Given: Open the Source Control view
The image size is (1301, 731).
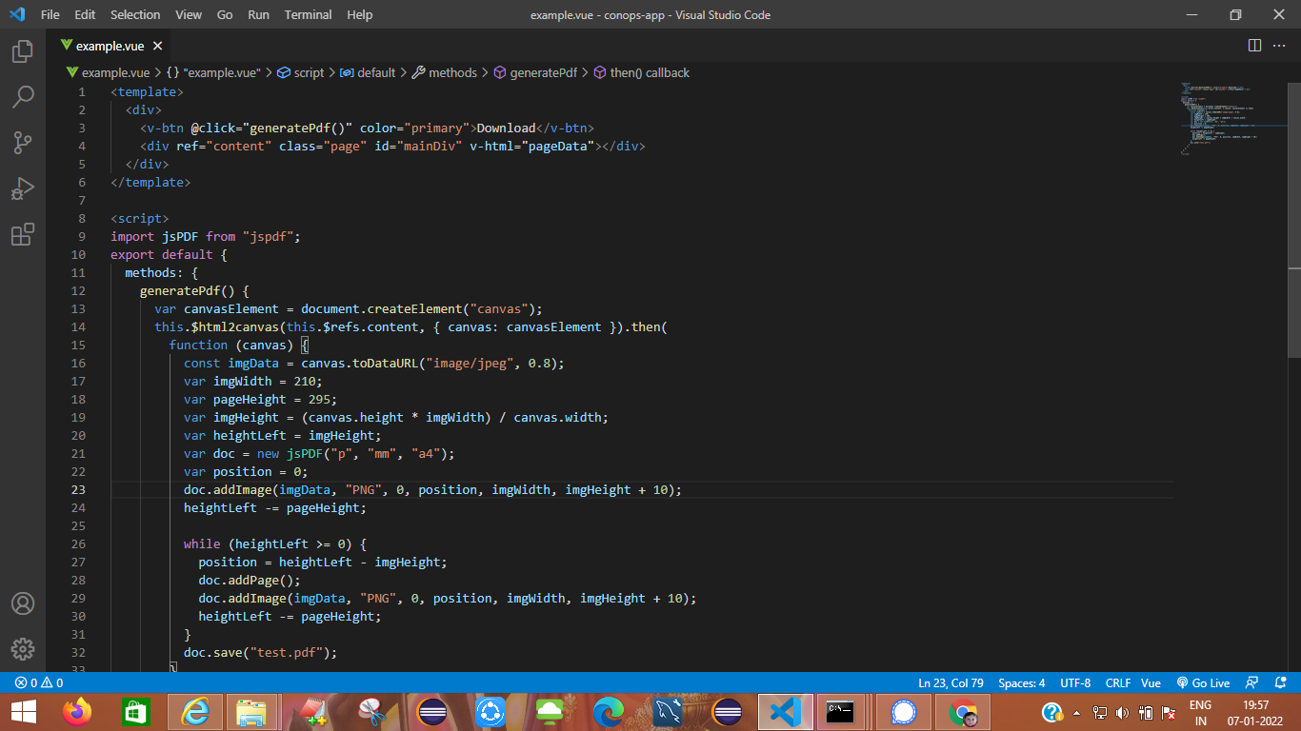Looking at the screenshot, I should click(23, 143).
